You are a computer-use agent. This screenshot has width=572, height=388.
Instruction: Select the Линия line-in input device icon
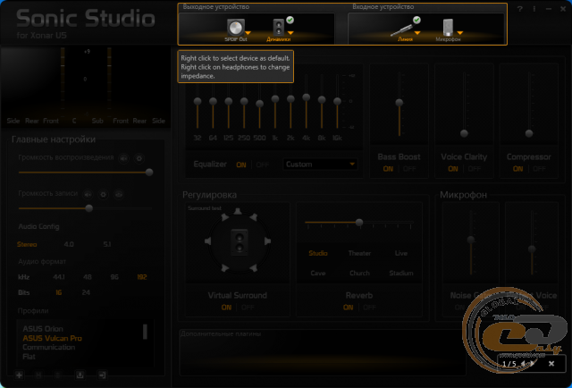pyautogui.click(x=401, y=30)
